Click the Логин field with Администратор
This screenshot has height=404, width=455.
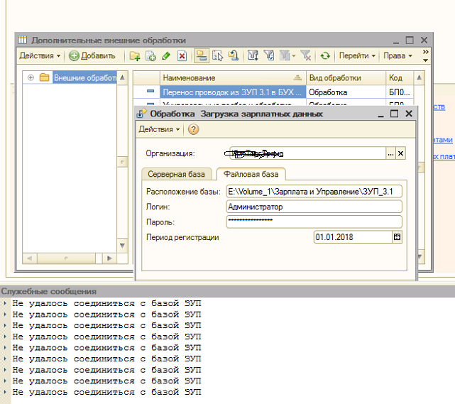[x=314, y=207]
